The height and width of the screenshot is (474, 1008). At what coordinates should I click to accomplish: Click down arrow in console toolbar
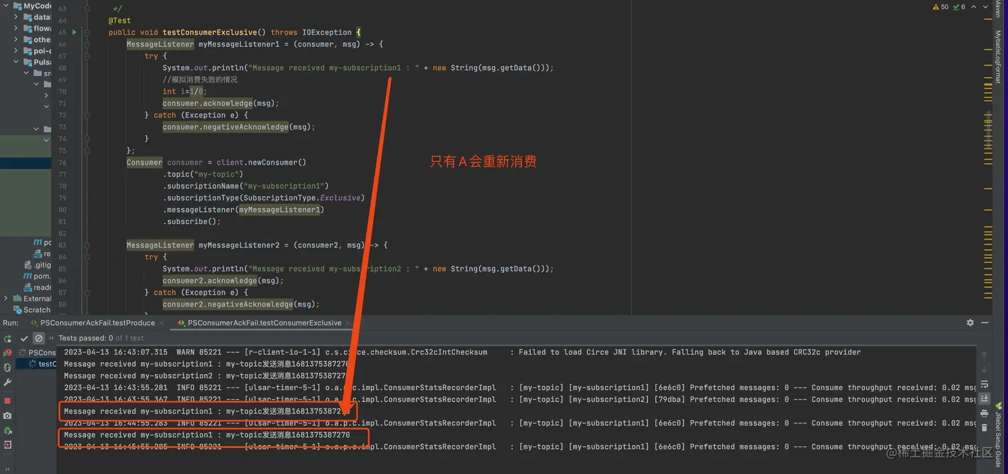coord(985,369)
